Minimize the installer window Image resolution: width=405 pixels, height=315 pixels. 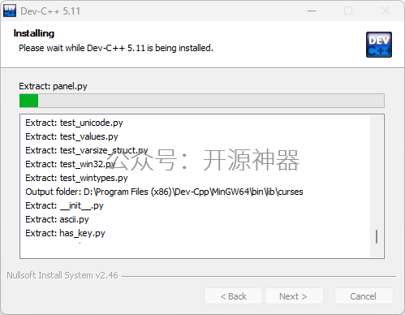tap(312, 11)
